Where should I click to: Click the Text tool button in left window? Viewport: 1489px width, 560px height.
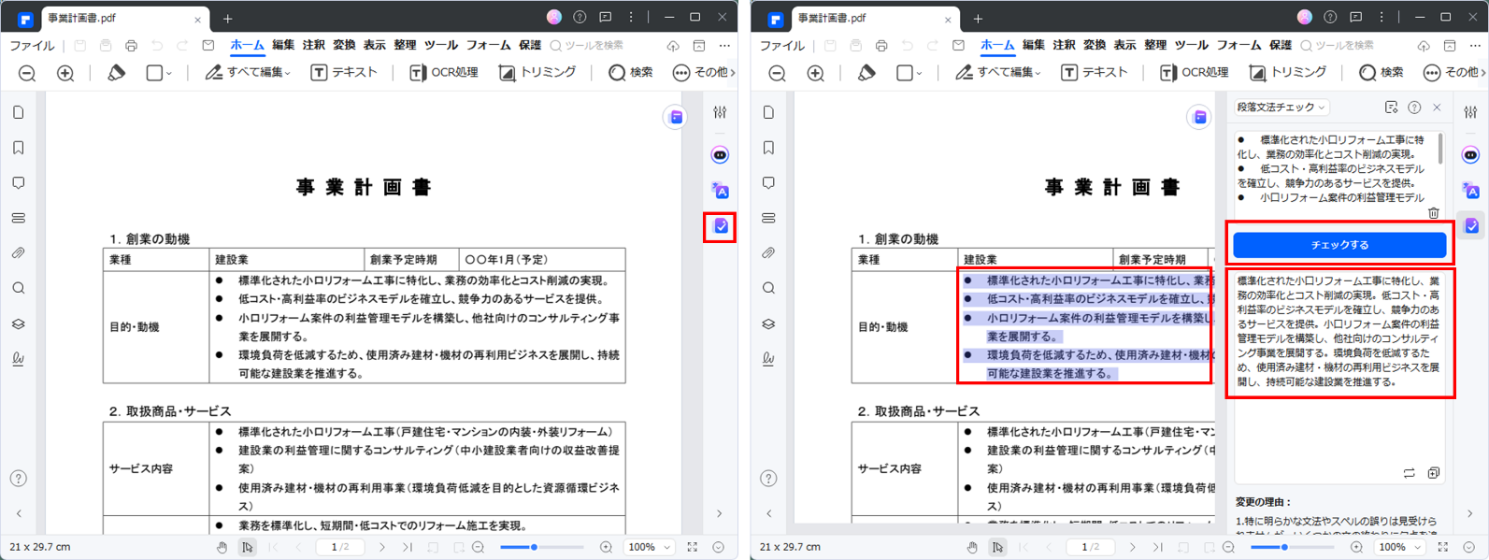(344, 73)
